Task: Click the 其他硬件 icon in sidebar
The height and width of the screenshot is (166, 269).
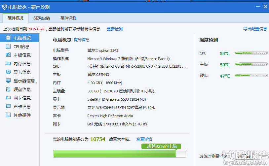Action: click(8, 115)
